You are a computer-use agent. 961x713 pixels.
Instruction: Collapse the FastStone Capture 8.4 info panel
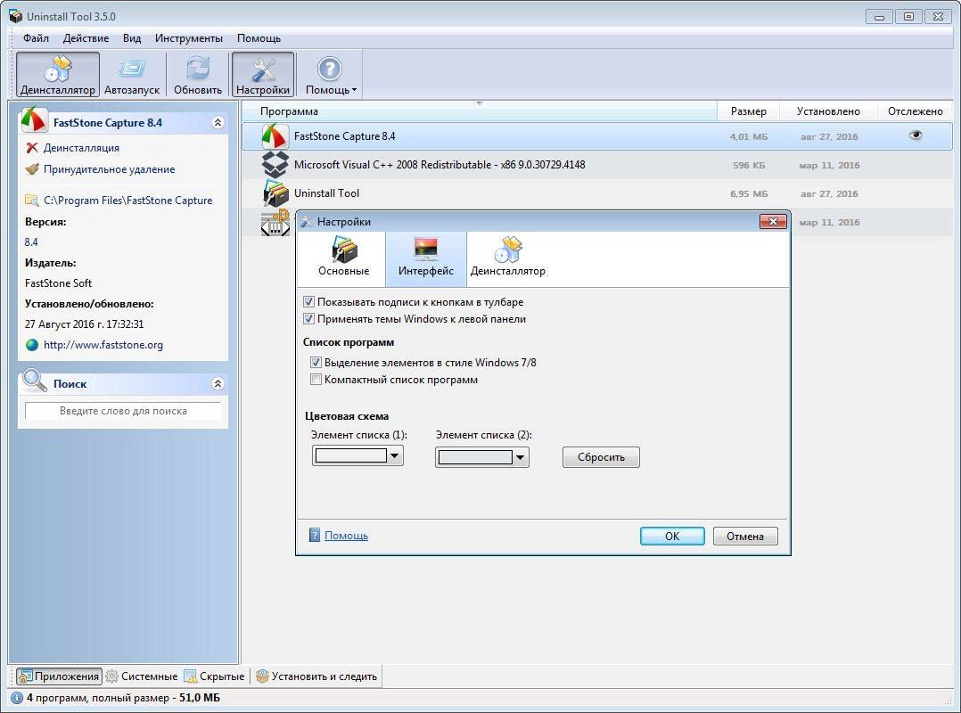(218, 122)
